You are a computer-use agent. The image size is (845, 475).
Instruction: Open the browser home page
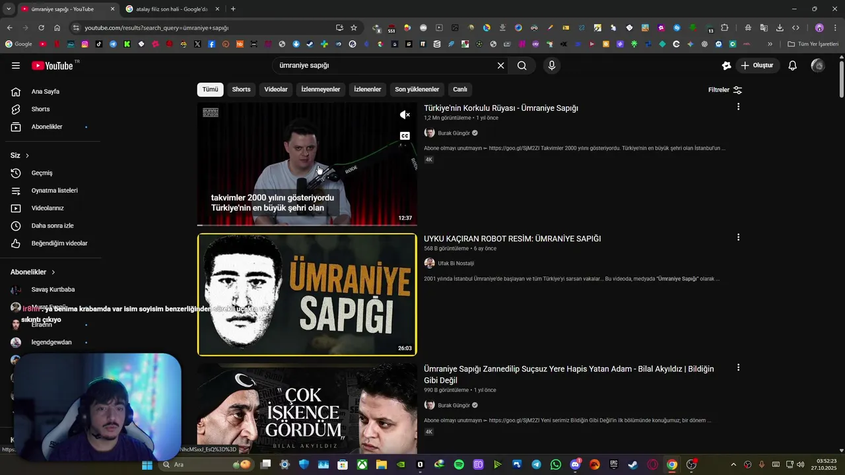[x=57, y=28]
